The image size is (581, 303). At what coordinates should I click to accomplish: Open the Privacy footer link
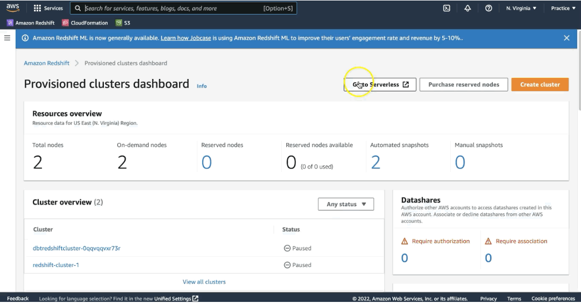[x=488, y=299]
